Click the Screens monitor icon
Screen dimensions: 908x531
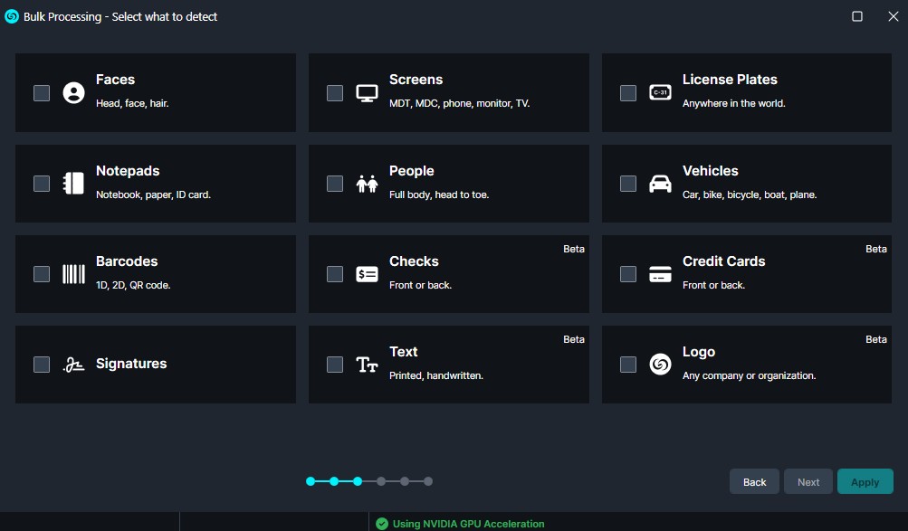click(x=367, y=92)
